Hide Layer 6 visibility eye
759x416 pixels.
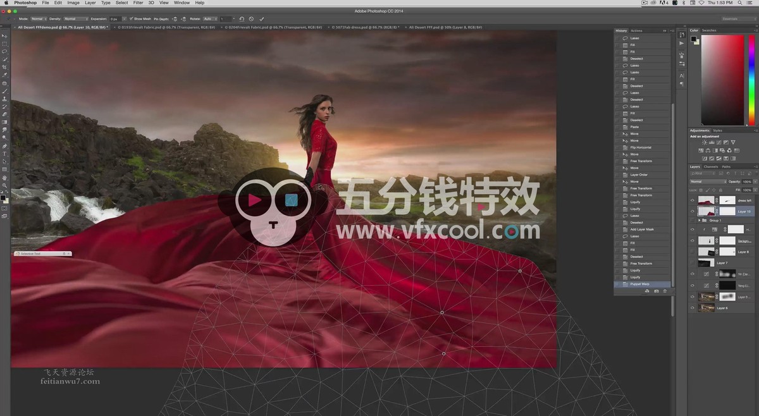pyautogui.click(x=693, y=308)
